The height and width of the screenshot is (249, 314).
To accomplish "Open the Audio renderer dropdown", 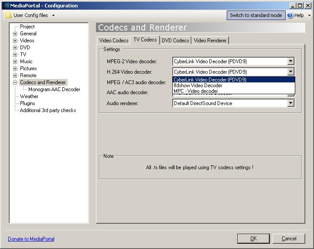I will 291,103.
